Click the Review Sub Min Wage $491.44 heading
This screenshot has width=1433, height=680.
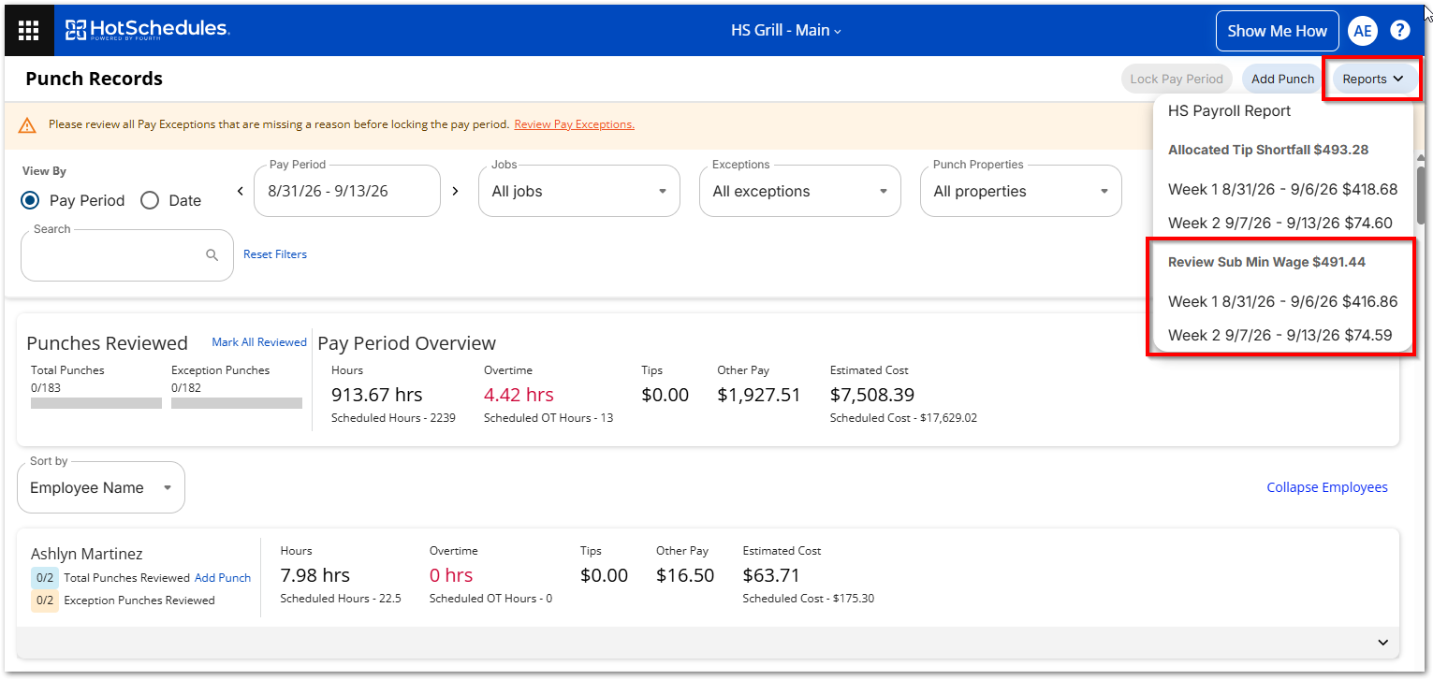1266,262
